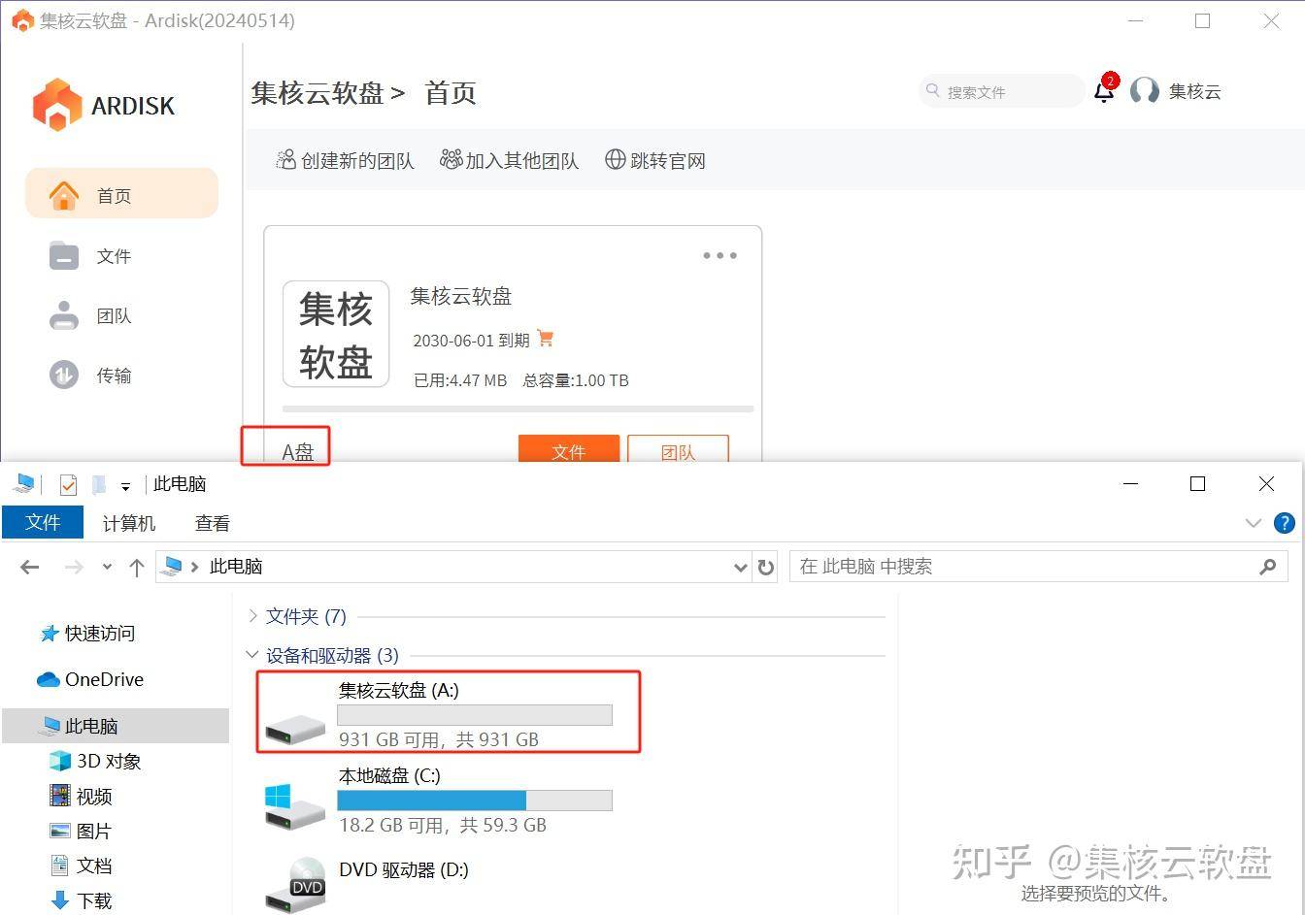
Task: Click the 集核软盘 disk thumbnail
Action: pos(336,334)
